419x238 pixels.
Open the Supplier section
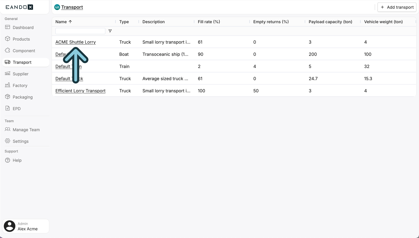coord(7,74)
